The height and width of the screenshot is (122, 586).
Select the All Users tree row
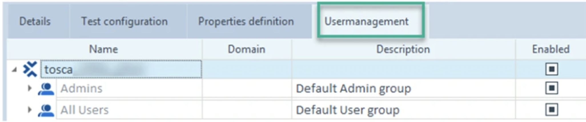pos(129,110)
